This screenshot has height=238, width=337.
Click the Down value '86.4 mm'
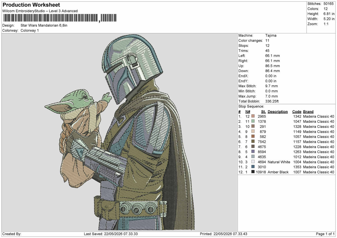click(x=272, y=71)
